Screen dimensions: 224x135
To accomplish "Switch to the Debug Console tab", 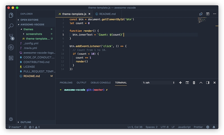I will pyautogui.click(x=101, y=83).
